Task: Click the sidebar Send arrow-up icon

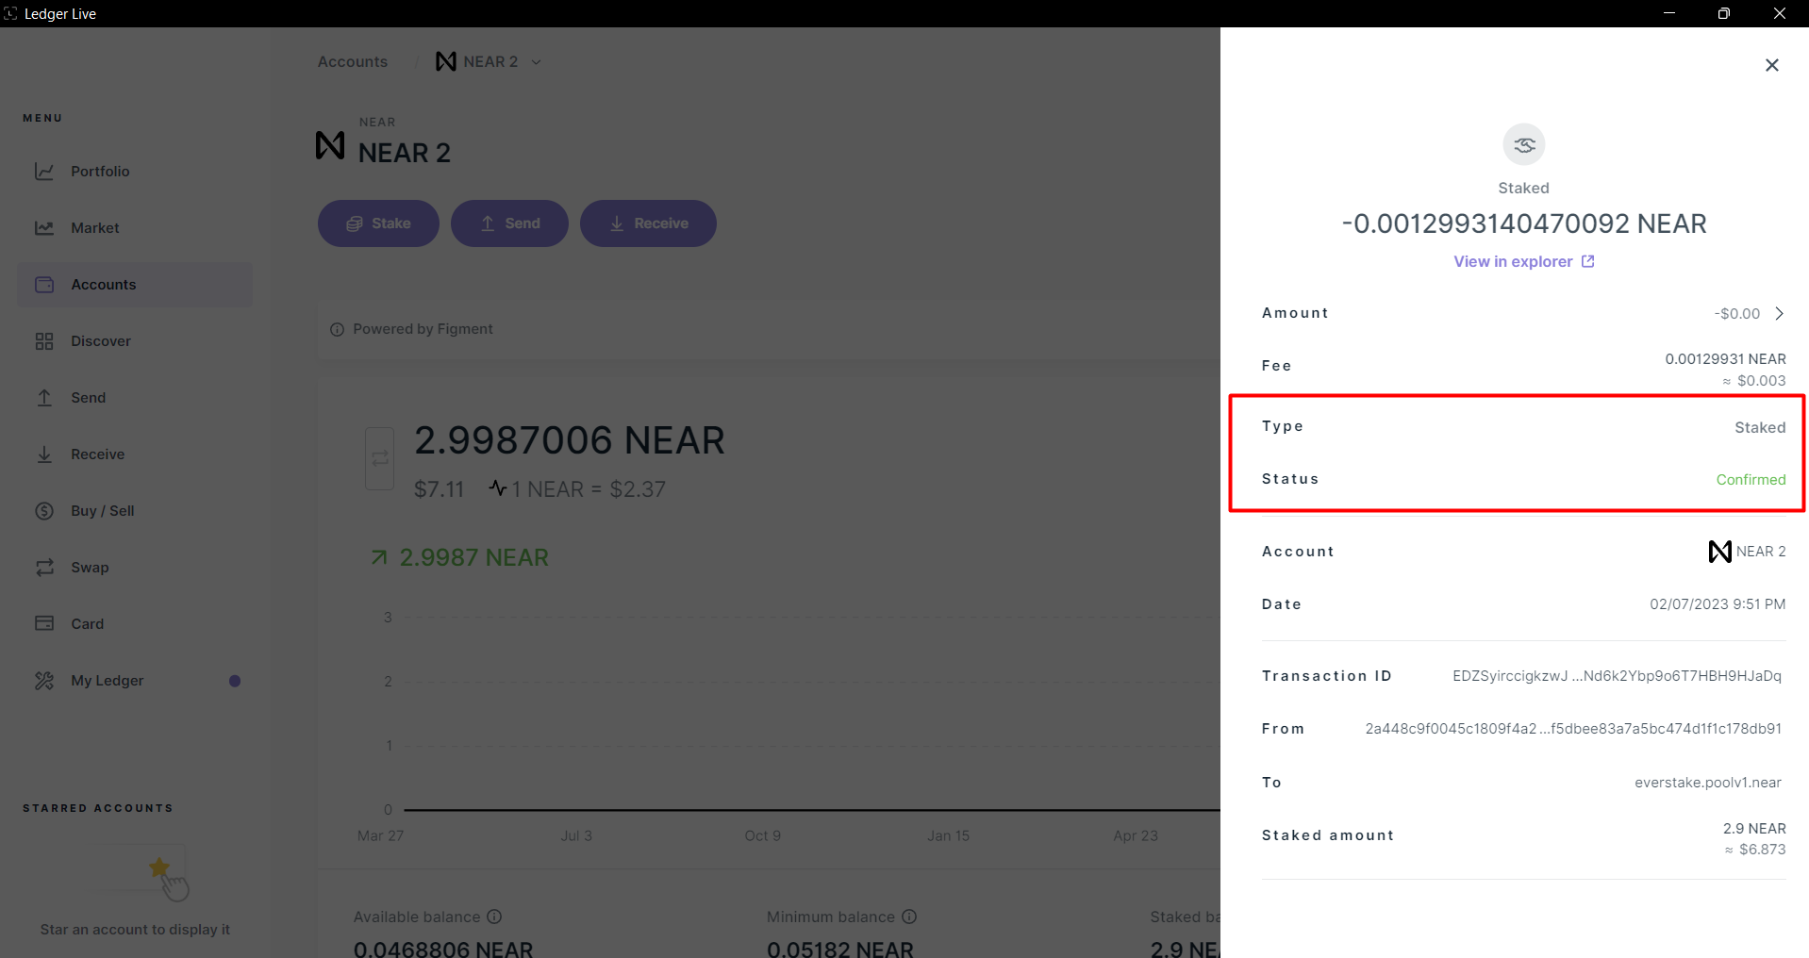Action: (44, 397)
